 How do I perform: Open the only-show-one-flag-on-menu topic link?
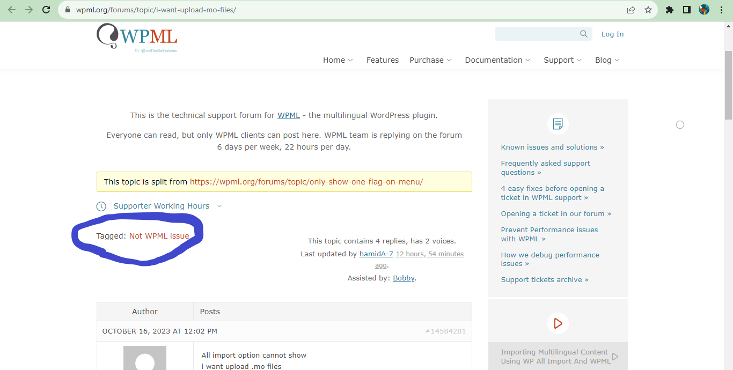306,182
